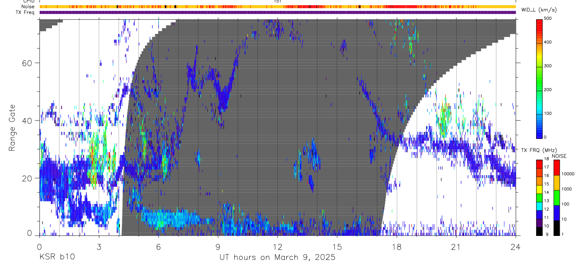Click the '13' tick on the TX FRQ legend
This screenshot has height=267, width=580.
coord(547,201)
